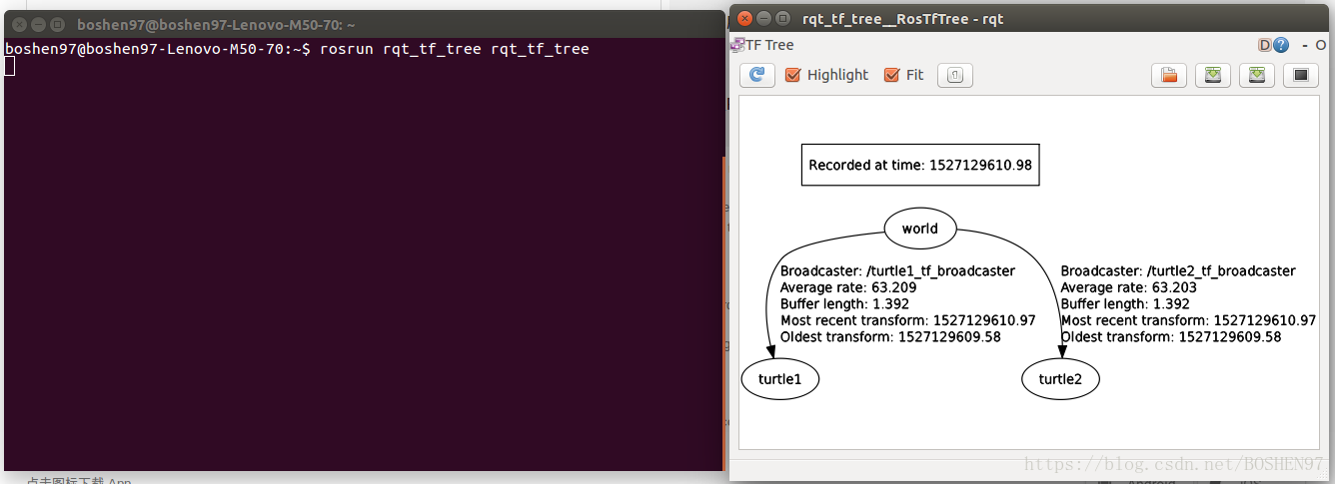Click the first save graph icon
This screenshot has width=1335, height=484.
click(1212, 75)
